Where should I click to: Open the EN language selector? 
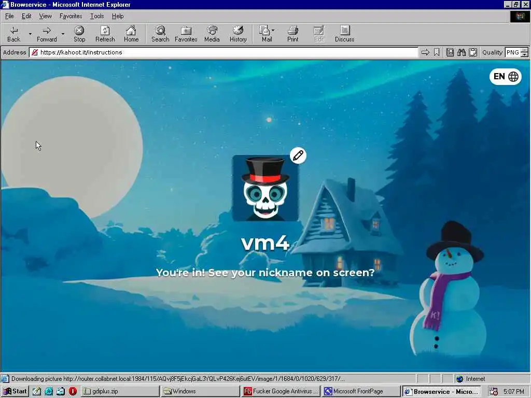tap(505, 77)
